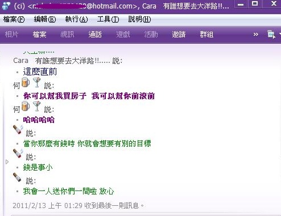Click 檔案 in the purple toolbar
The width and height of the screenshot is (281, 216).
(39, 35)
